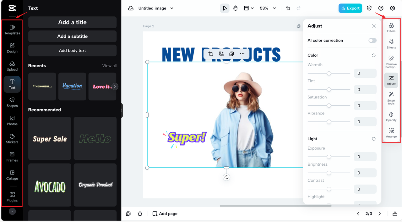The width and height of the screenshot is (402, 222).
Task: Click the Warmth slider handle
Action: pyautogui.click(x=329, y=73)
